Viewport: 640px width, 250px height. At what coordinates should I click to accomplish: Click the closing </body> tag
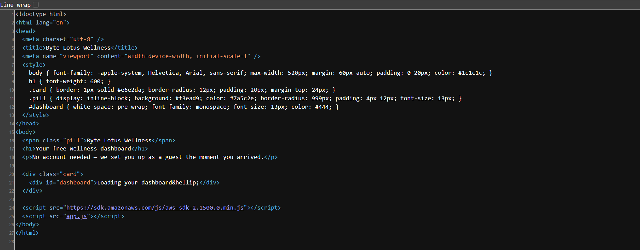point(27,224)
